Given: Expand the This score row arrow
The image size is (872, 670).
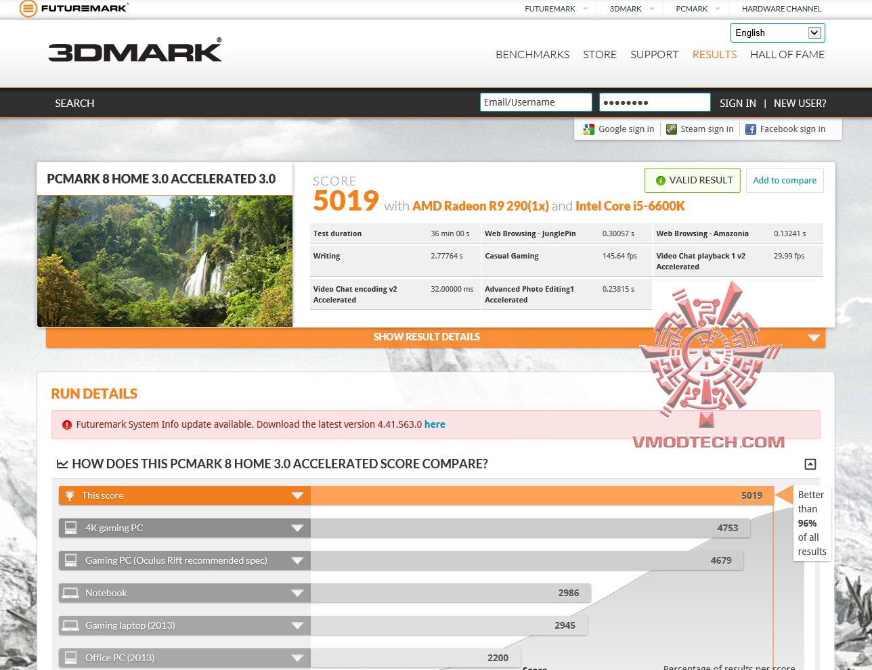Looking at the screenshot, I should (297, 496).
